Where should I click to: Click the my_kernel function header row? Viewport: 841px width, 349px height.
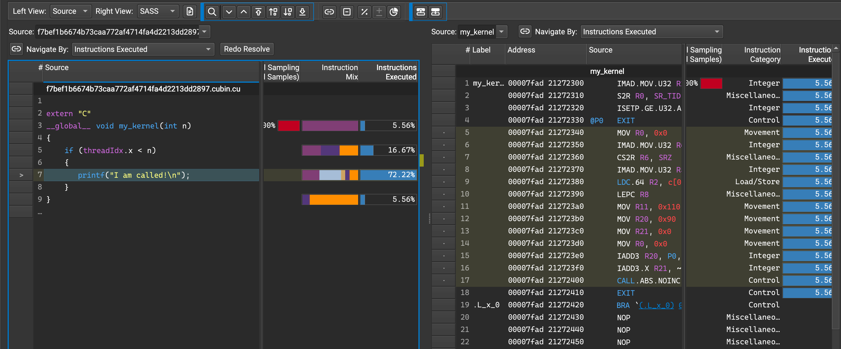tap(607, 71)
